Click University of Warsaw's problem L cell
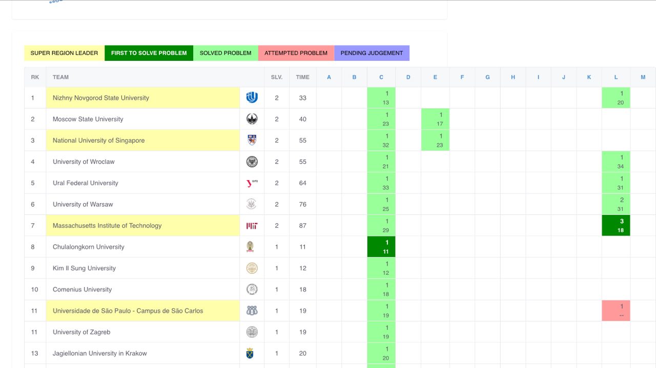Image resolution: width=656 pixels, height=368 pixels. tap(616, 204)
